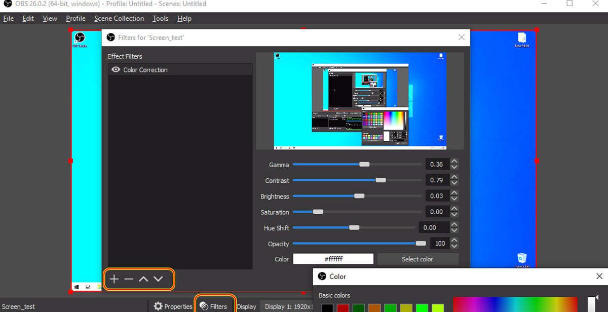Screen dimensions: 608x312
Task: Open the Tools menu
Action: [160, 18]
